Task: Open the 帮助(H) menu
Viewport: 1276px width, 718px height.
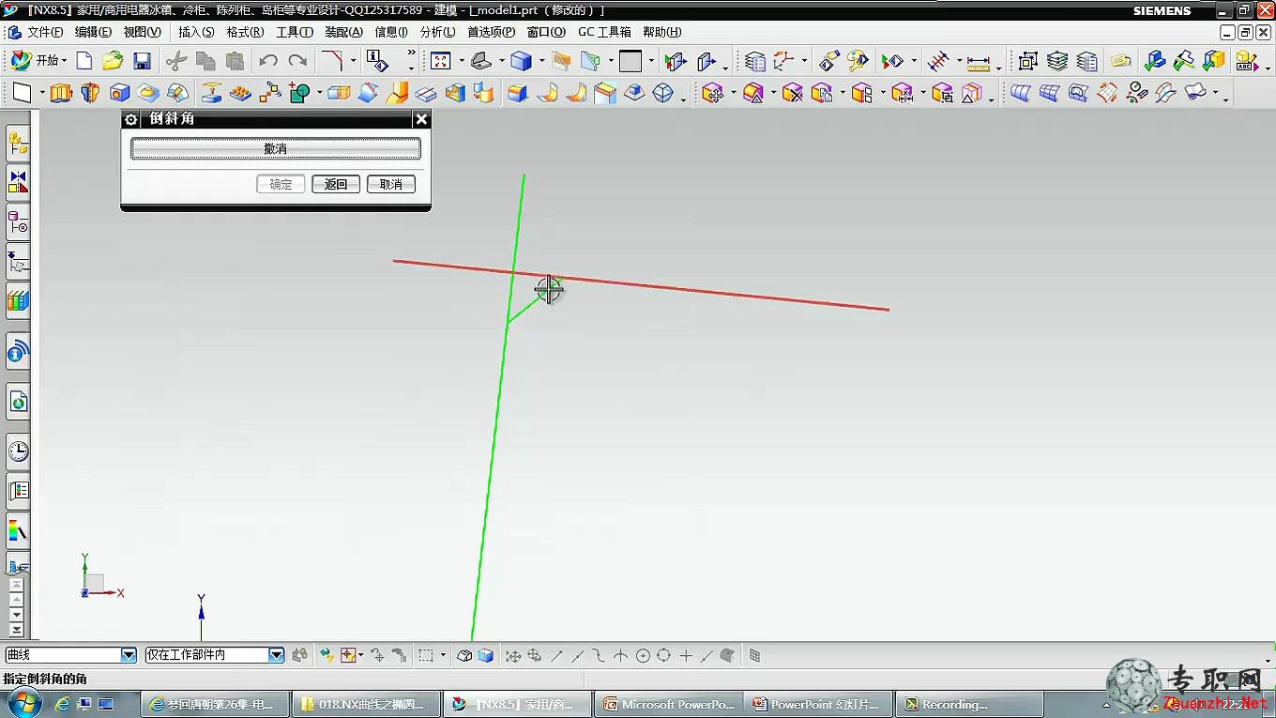Action: [x=661, y=32]
